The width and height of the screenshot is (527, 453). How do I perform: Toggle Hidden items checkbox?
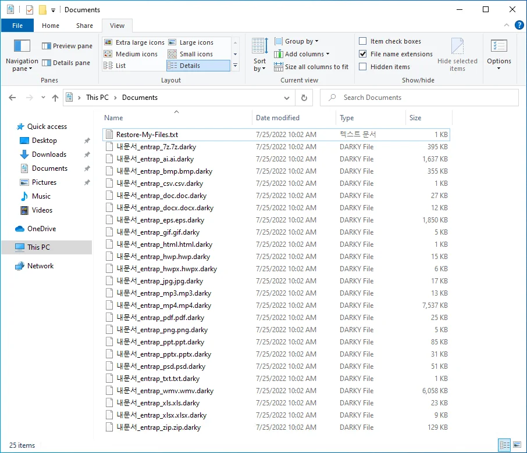point(363,67)
